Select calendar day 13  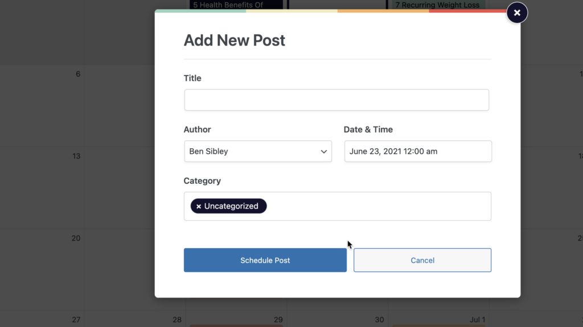pos(76,156)
